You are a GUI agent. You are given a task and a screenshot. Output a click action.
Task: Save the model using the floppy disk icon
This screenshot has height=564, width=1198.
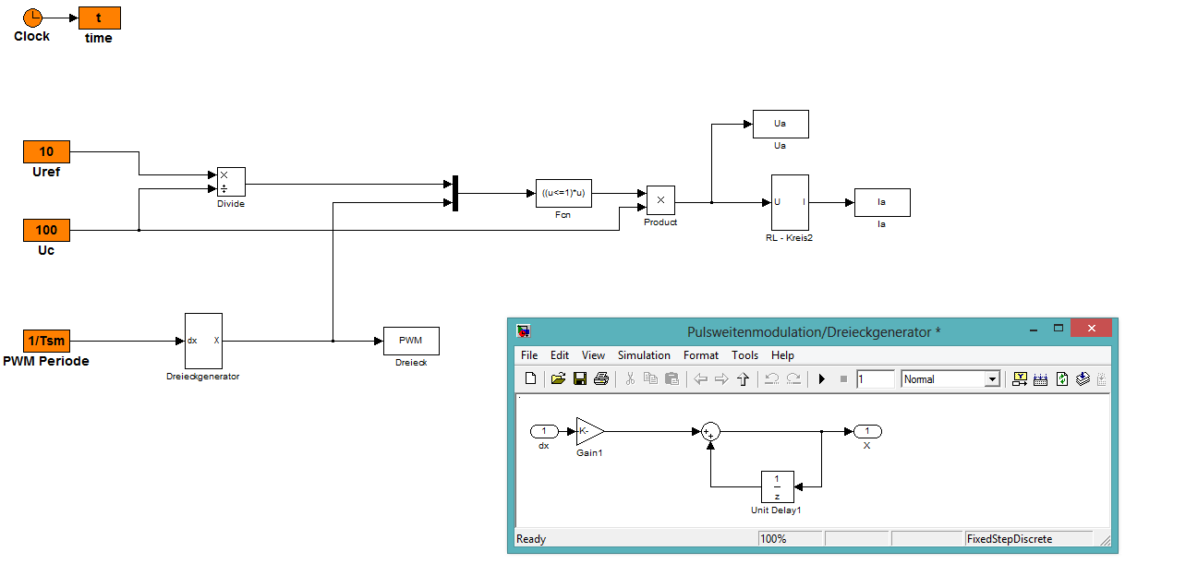[x=580, y=378]
